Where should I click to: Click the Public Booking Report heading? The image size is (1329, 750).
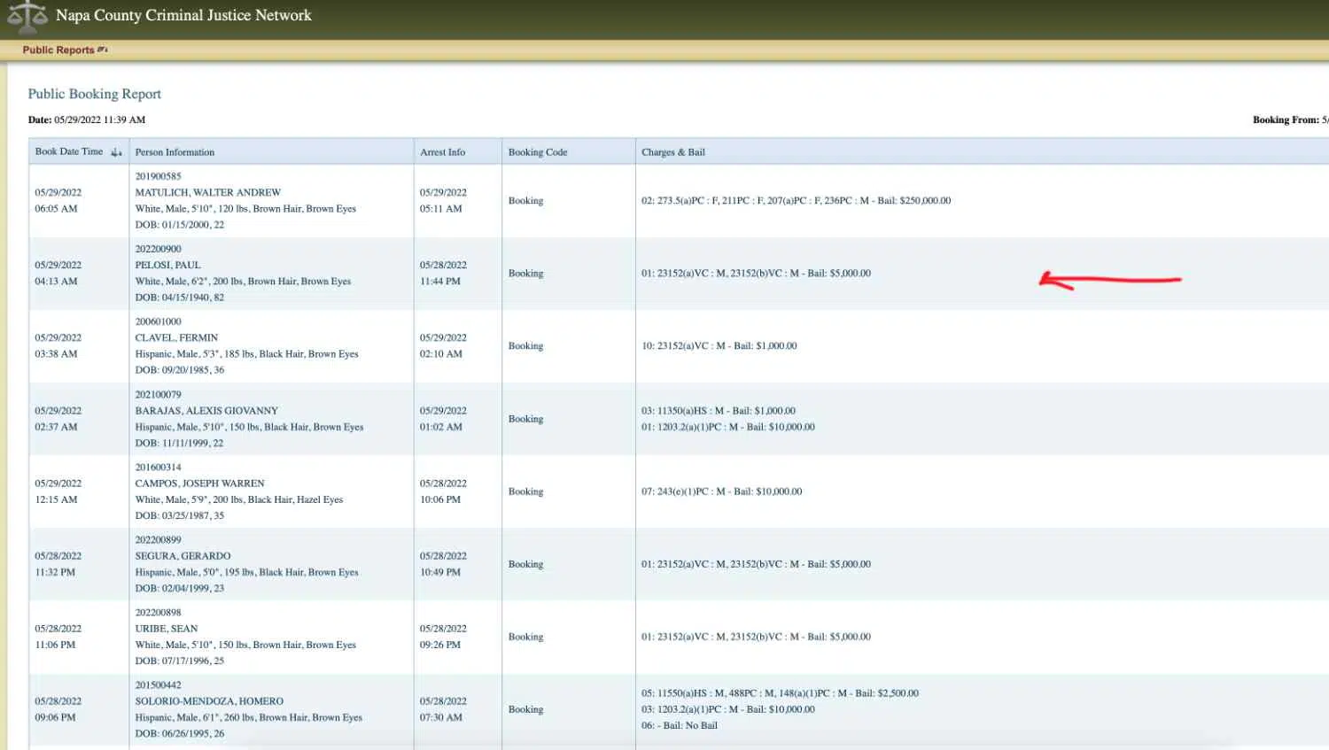click(94, 94)
